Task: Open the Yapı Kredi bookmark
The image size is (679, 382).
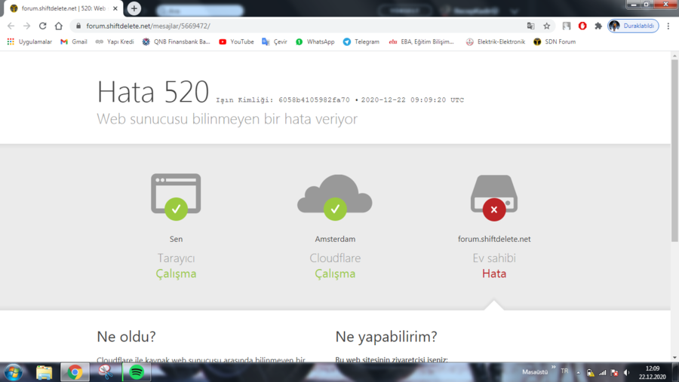Action: click(115, 41)
